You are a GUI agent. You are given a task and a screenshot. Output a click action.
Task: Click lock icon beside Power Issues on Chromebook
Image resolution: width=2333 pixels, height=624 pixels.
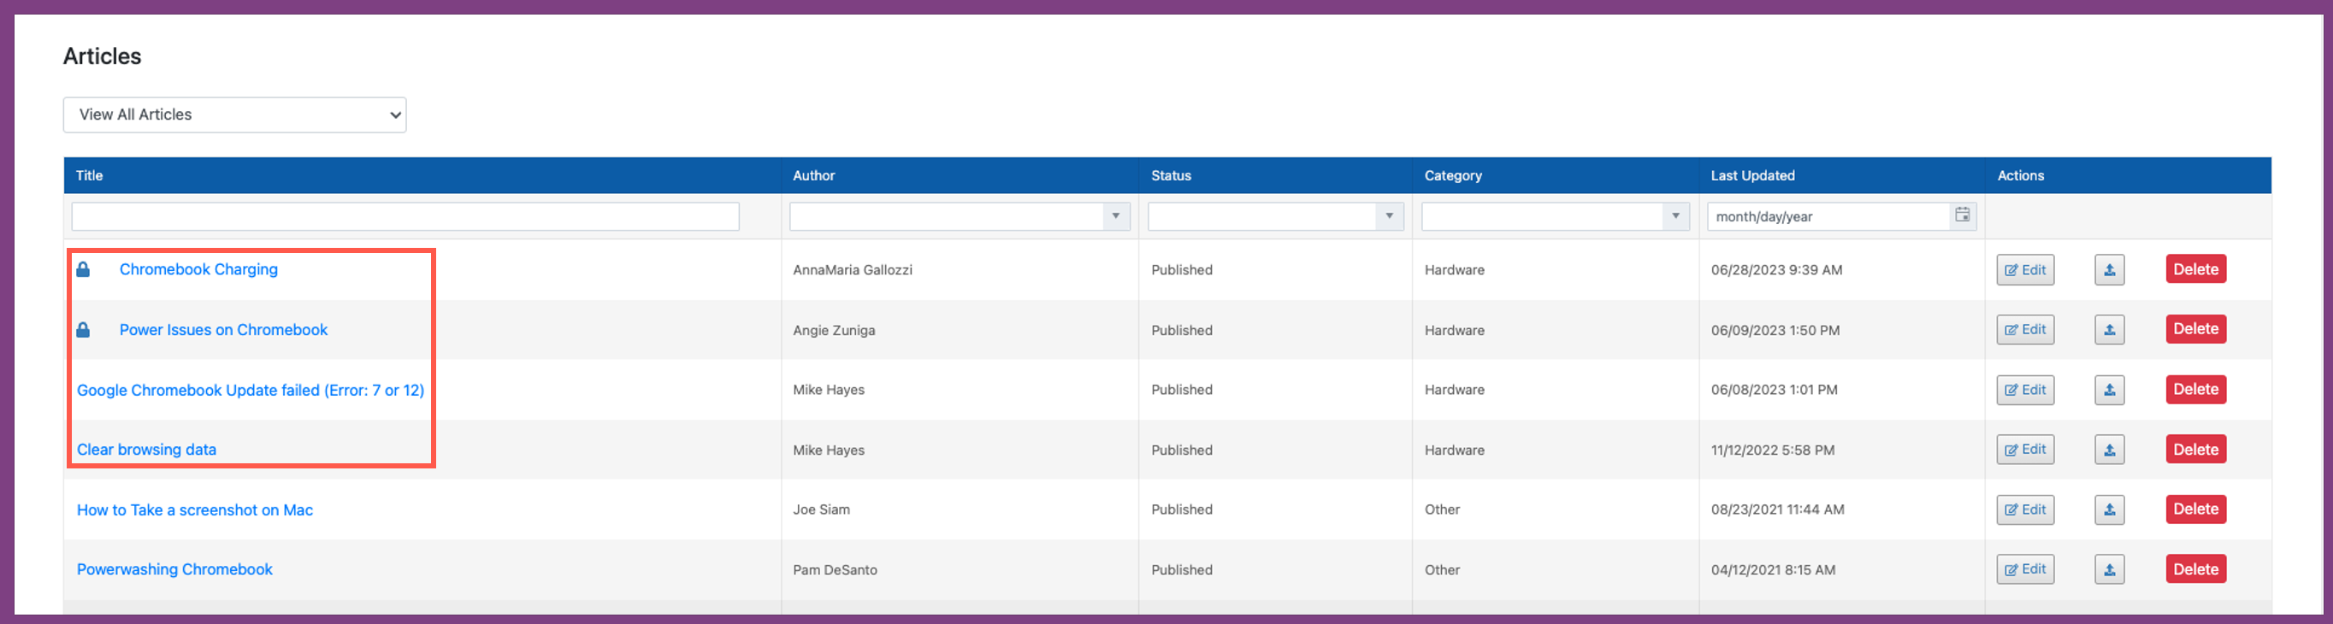pos(83,330)
